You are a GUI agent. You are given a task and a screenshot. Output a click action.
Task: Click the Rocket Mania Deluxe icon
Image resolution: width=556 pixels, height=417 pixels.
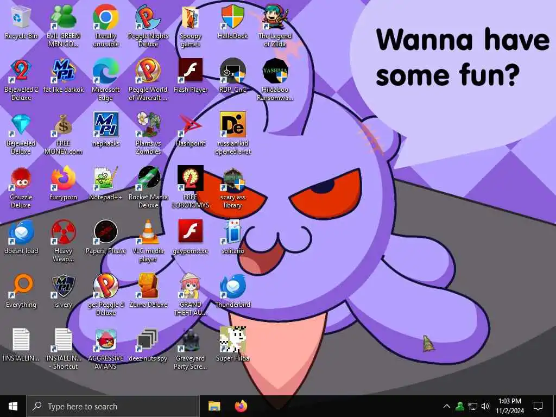[x=148, y=178]
